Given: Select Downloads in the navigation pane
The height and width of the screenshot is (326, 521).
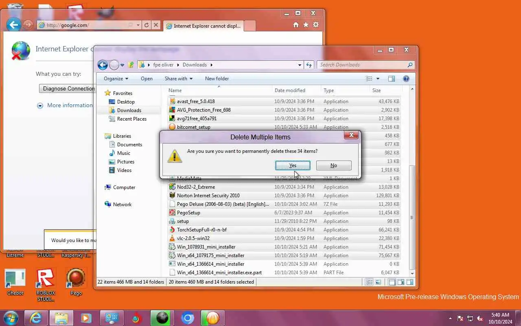Looking at the screenshot, I should (129, 110).
